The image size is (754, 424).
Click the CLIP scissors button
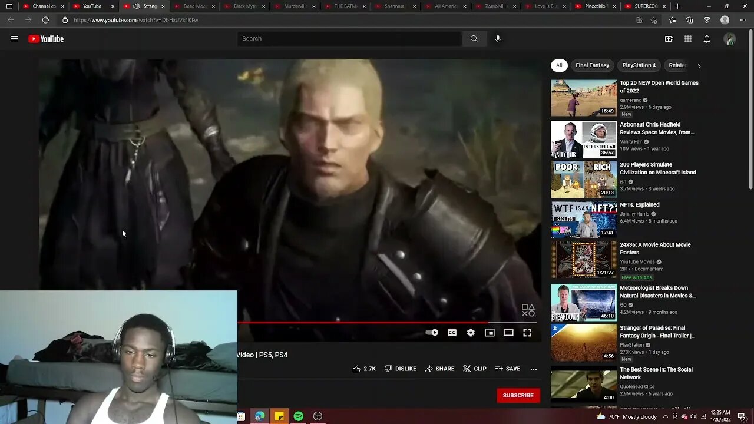pos(474,369)
